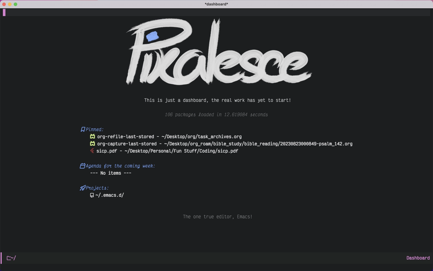Image resolution: width=433 pixels, height=271 pixels.
Task: Click the Agenda for the coming week heading
Action: click(120, 166)
